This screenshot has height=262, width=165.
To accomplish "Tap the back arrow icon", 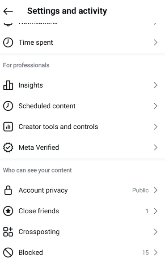I will coord(8,11).
